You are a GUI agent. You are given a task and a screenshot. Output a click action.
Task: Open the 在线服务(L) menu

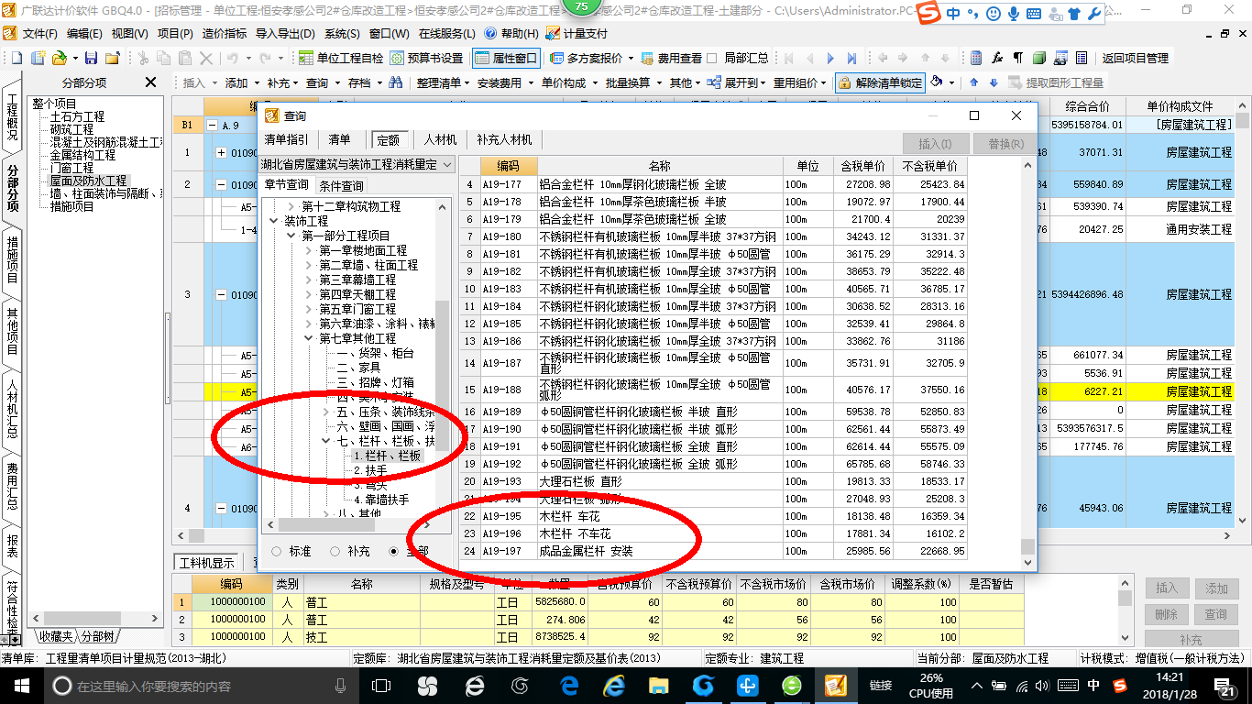coord(445,34)
